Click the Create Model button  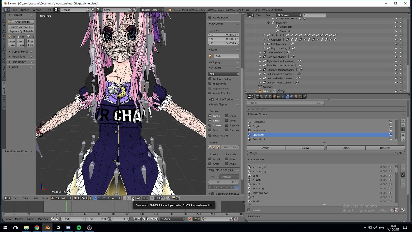pyautogui.click(x=21, y=22)
